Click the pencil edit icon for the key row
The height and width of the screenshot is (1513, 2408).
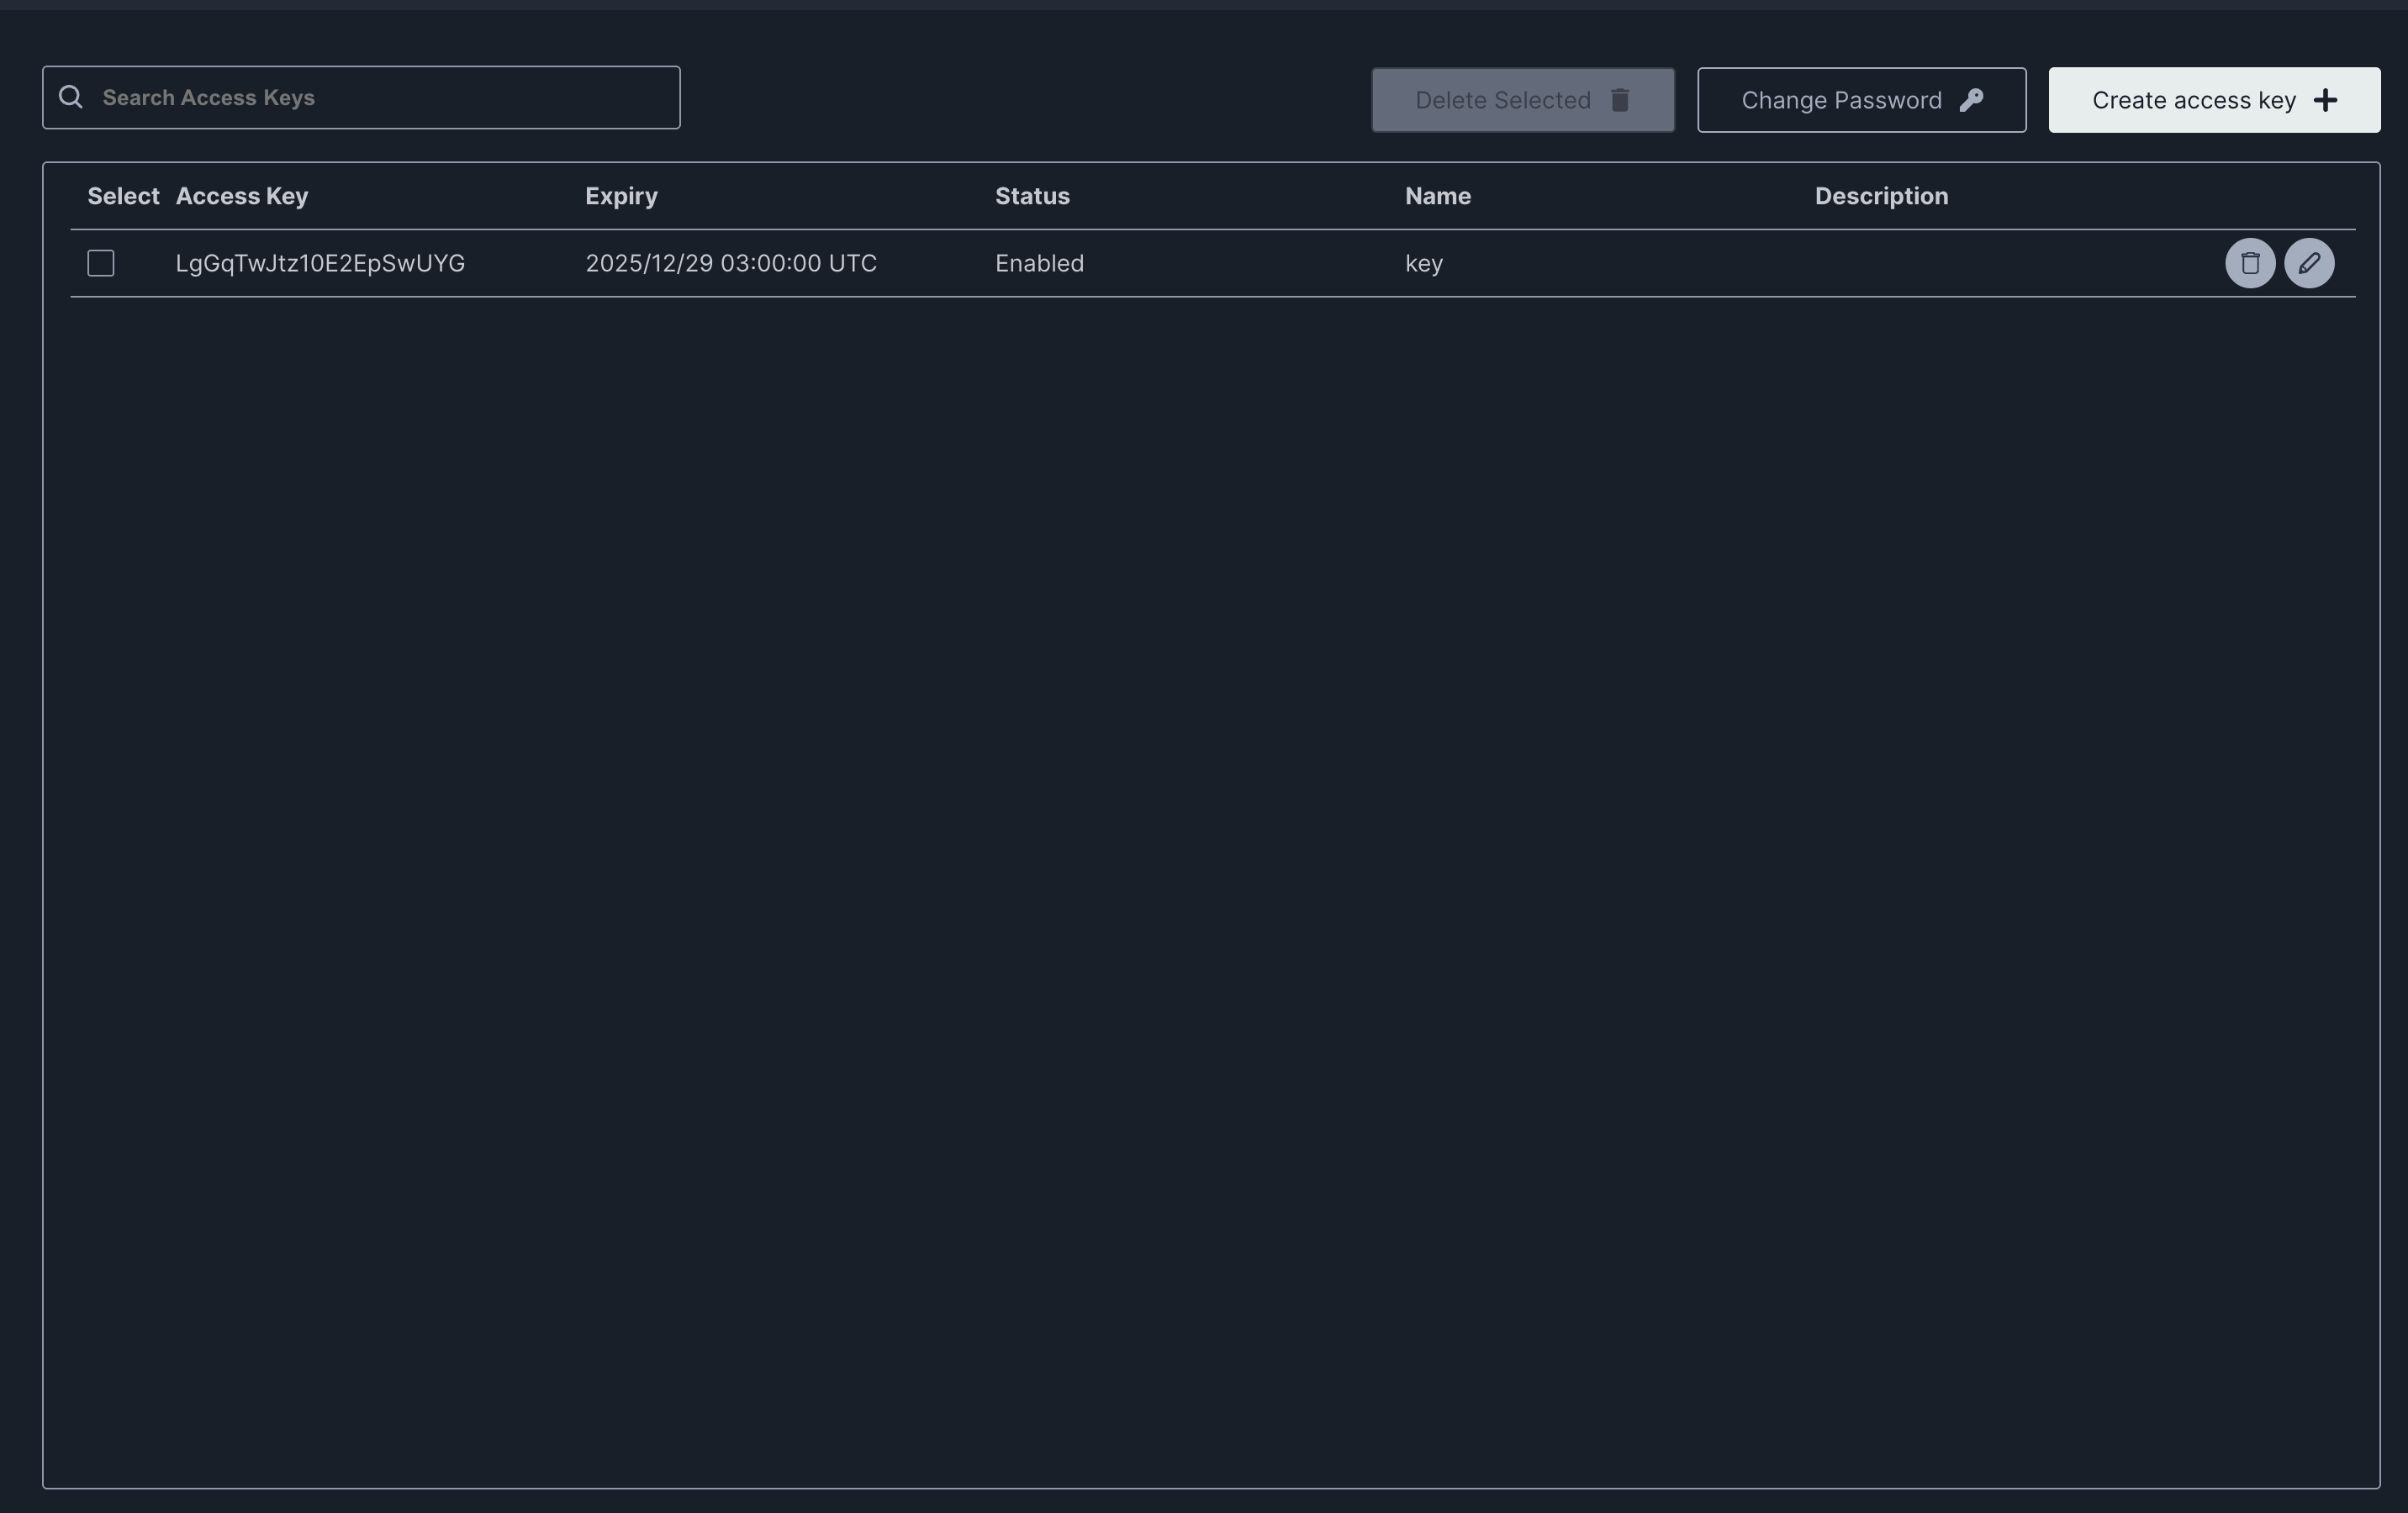point(2309,263)
